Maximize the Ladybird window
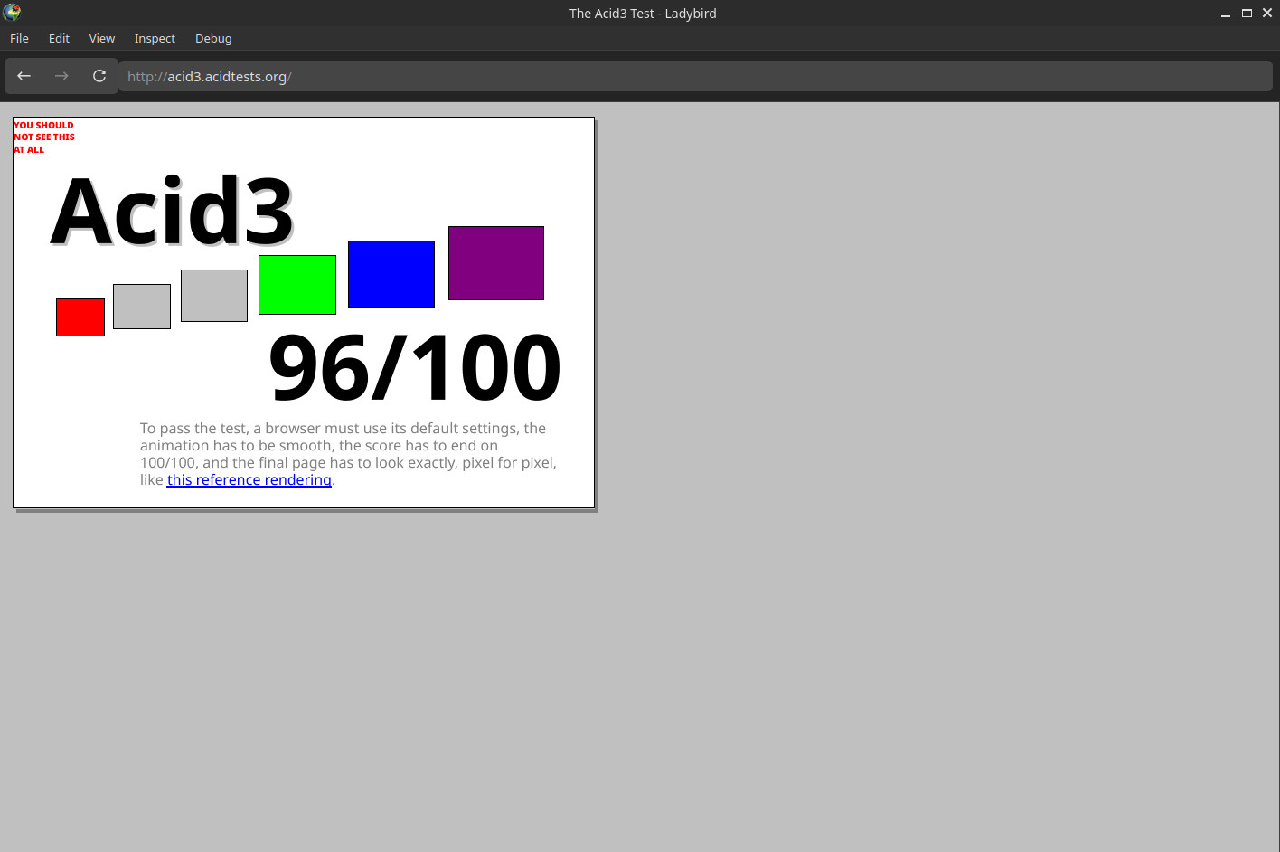1280x852 pixels. [x=1247, y=14]
